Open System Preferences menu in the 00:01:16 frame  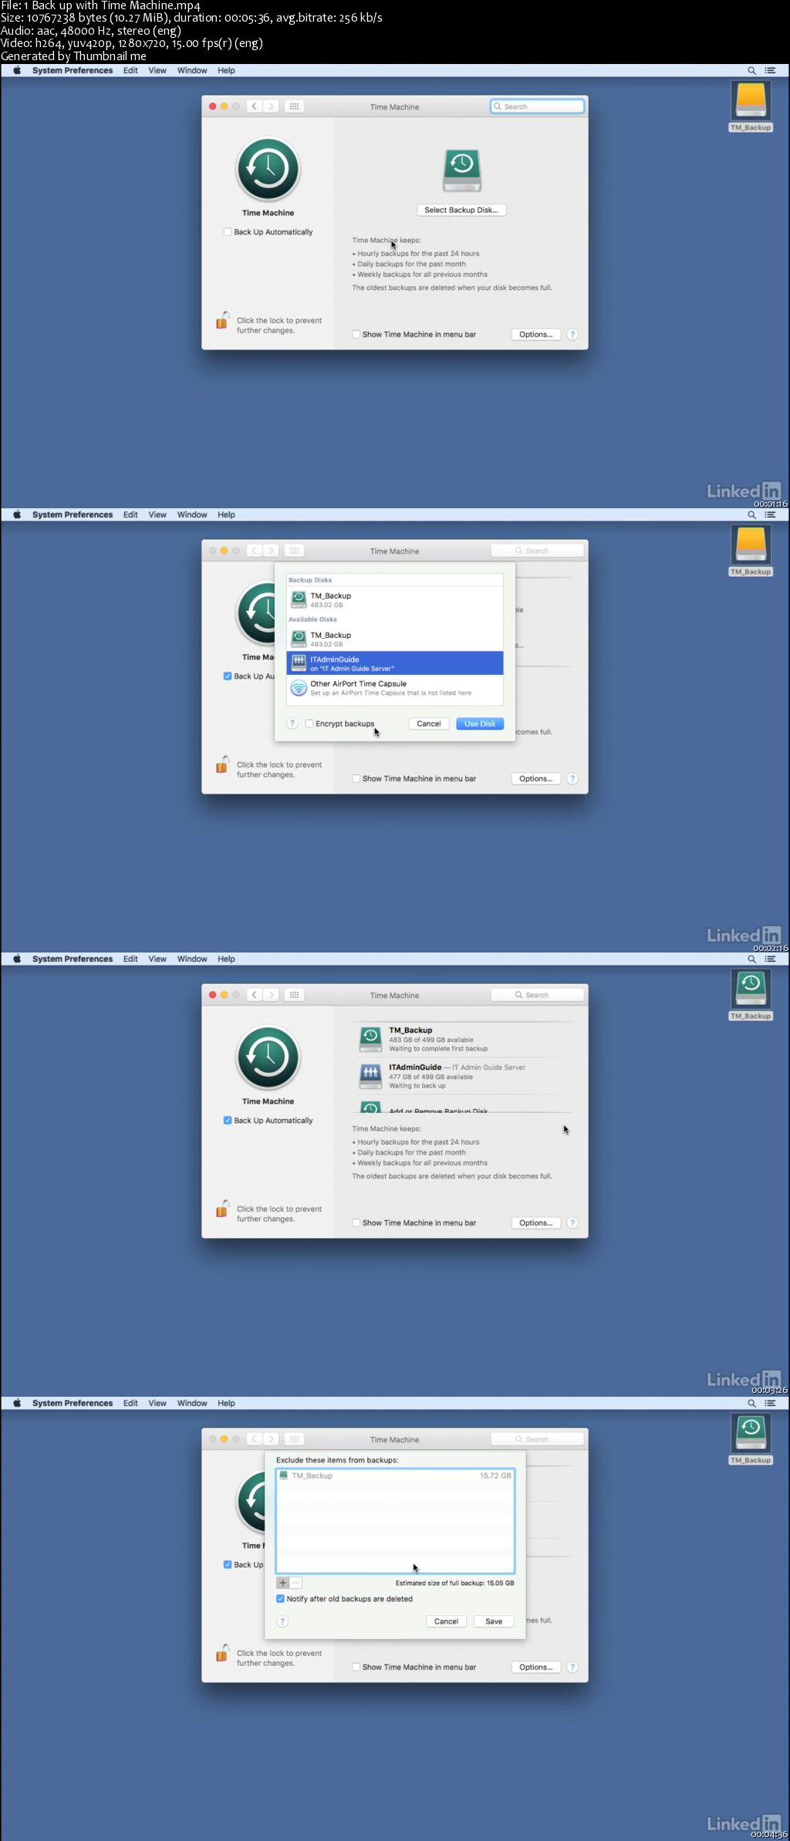(73, 70)
